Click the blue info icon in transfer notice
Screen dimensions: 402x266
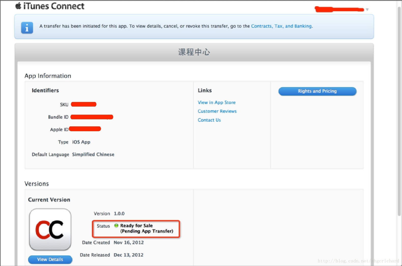(27, 28)
